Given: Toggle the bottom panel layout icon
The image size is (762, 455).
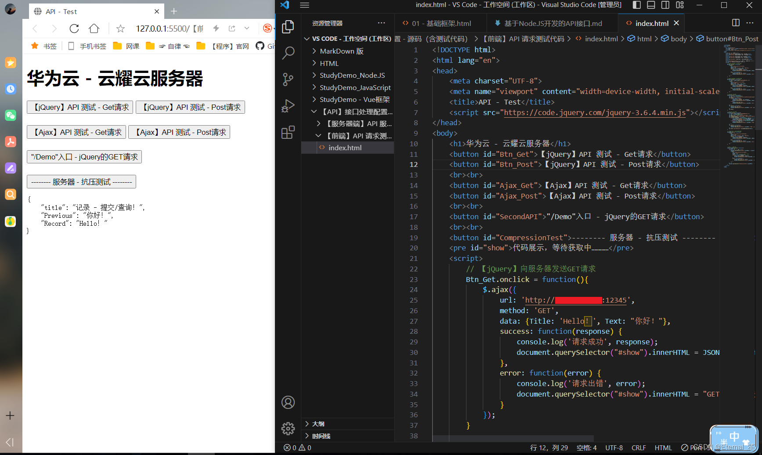Looking at the screenshot, I should click(x=651, y=5).
